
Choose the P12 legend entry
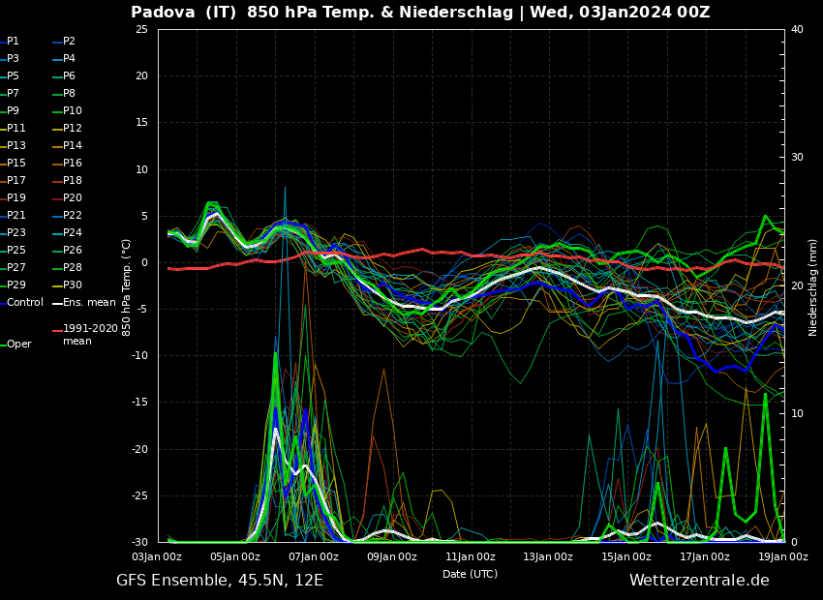coord(67,128)
